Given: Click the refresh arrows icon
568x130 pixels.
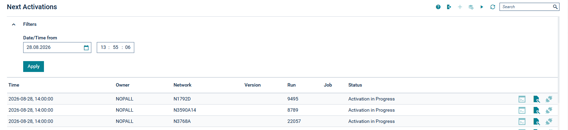Looking at the screenshot, I should (493, 7).
